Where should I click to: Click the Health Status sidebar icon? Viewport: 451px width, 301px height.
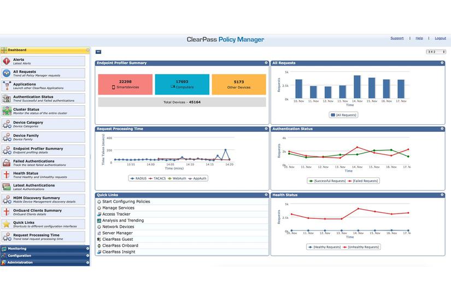click(7, 175)
